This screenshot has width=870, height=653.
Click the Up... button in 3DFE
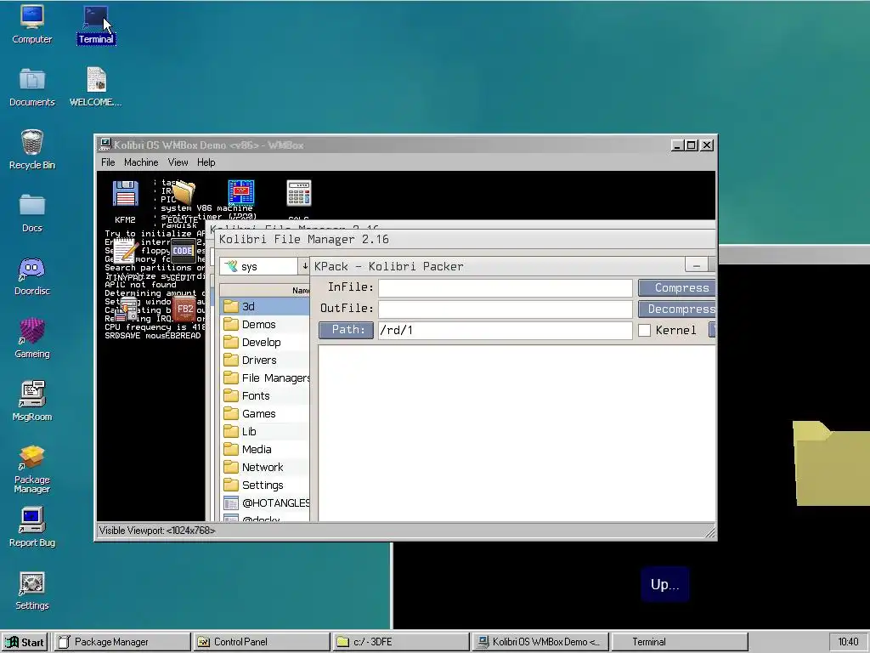point(664,584)
